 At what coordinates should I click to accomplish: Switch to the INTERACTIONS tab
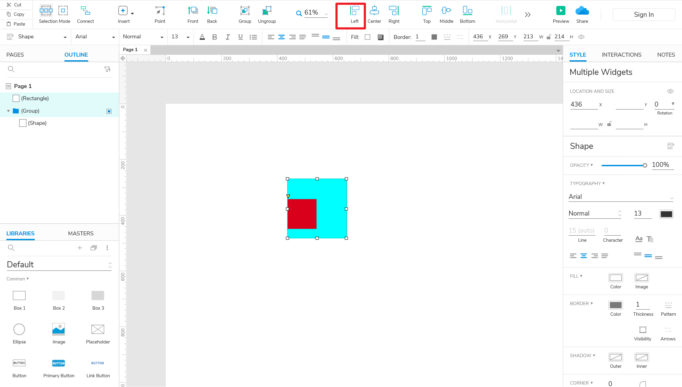[x=621, y=55]
